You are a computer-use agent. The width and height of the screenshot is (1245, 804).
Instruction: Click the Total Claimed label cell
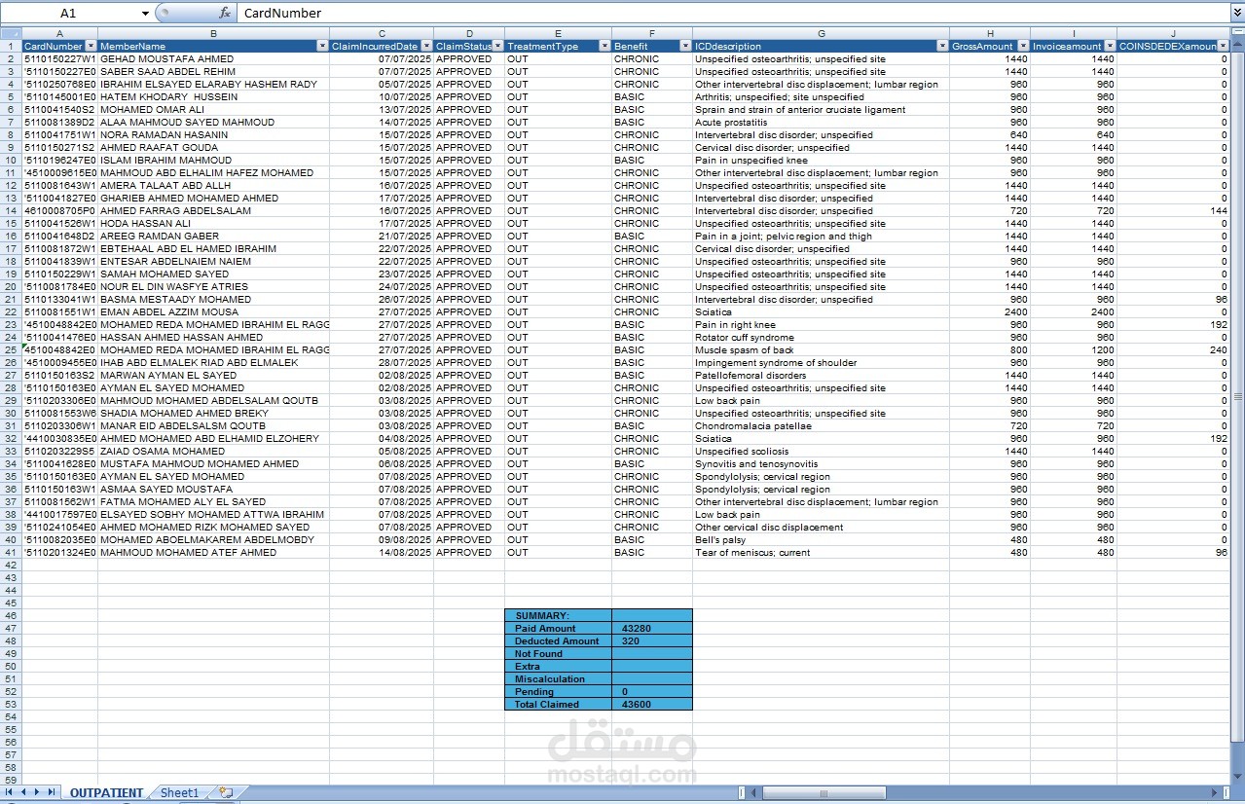coord(558,704)
